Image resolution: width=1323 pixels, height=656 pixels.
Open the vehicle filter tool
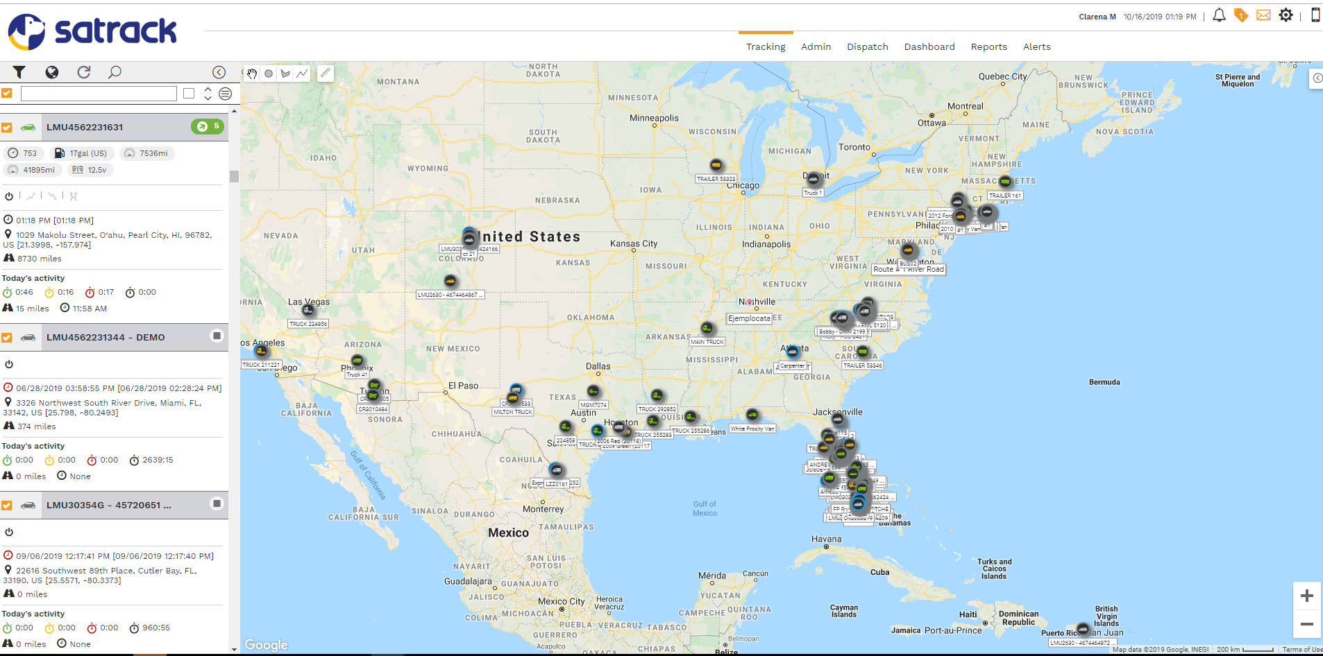pos(19,71)
